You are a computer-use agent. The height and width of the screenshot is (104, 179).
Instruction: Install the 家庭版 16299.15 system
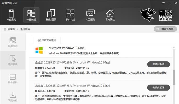click(158, 88)
